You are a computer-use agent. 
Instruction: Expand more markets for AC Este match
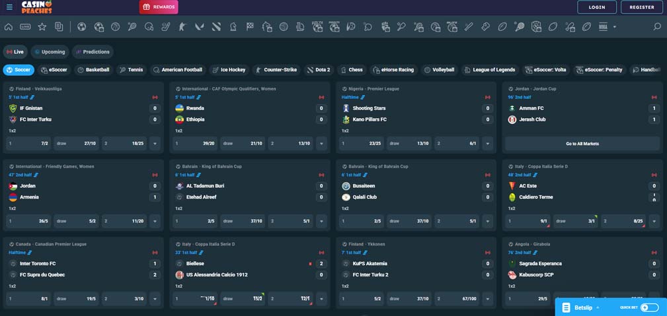click(x=654, y=221)
